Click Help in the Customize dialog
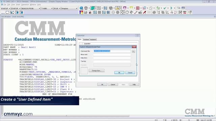216x121 pixels. (134, 84)
